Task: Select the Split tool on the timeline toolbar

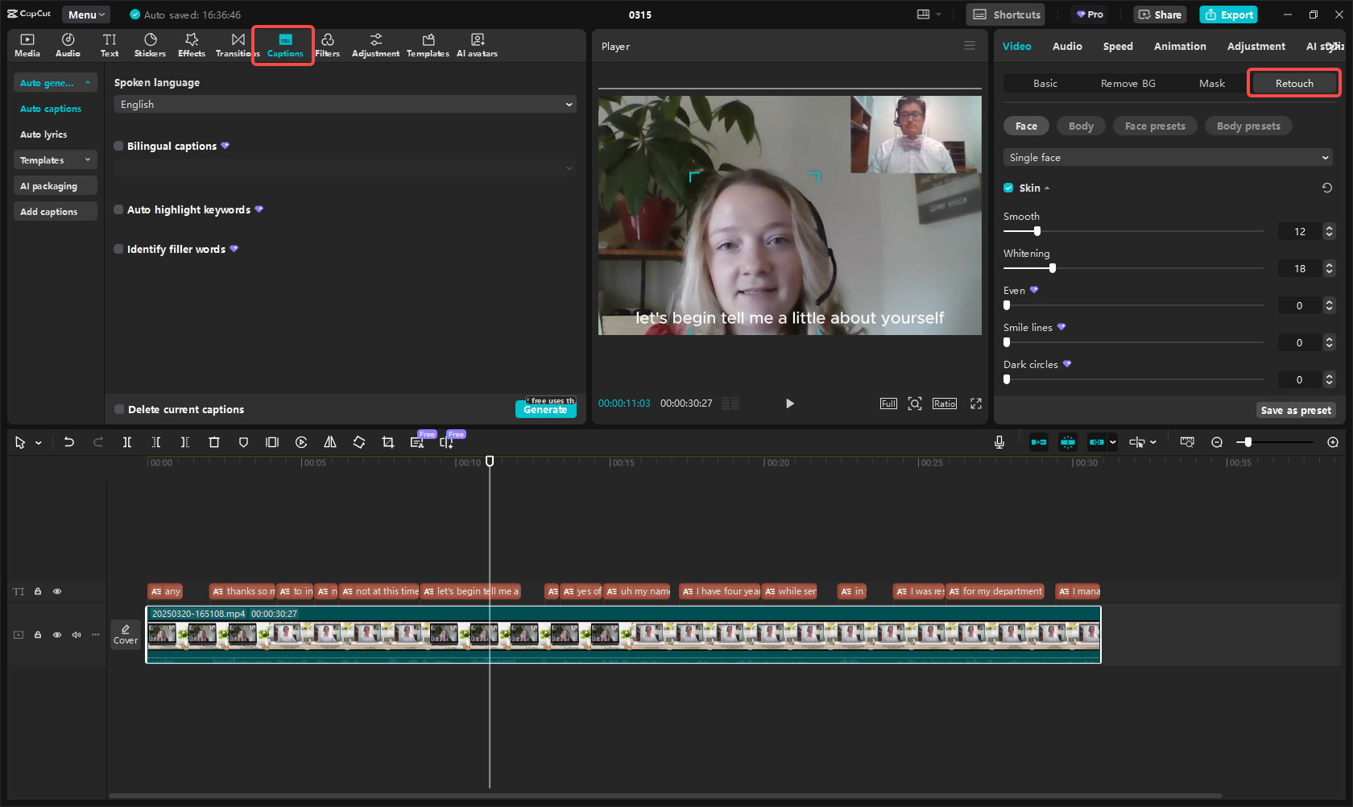Action: (x=126, y=442)
